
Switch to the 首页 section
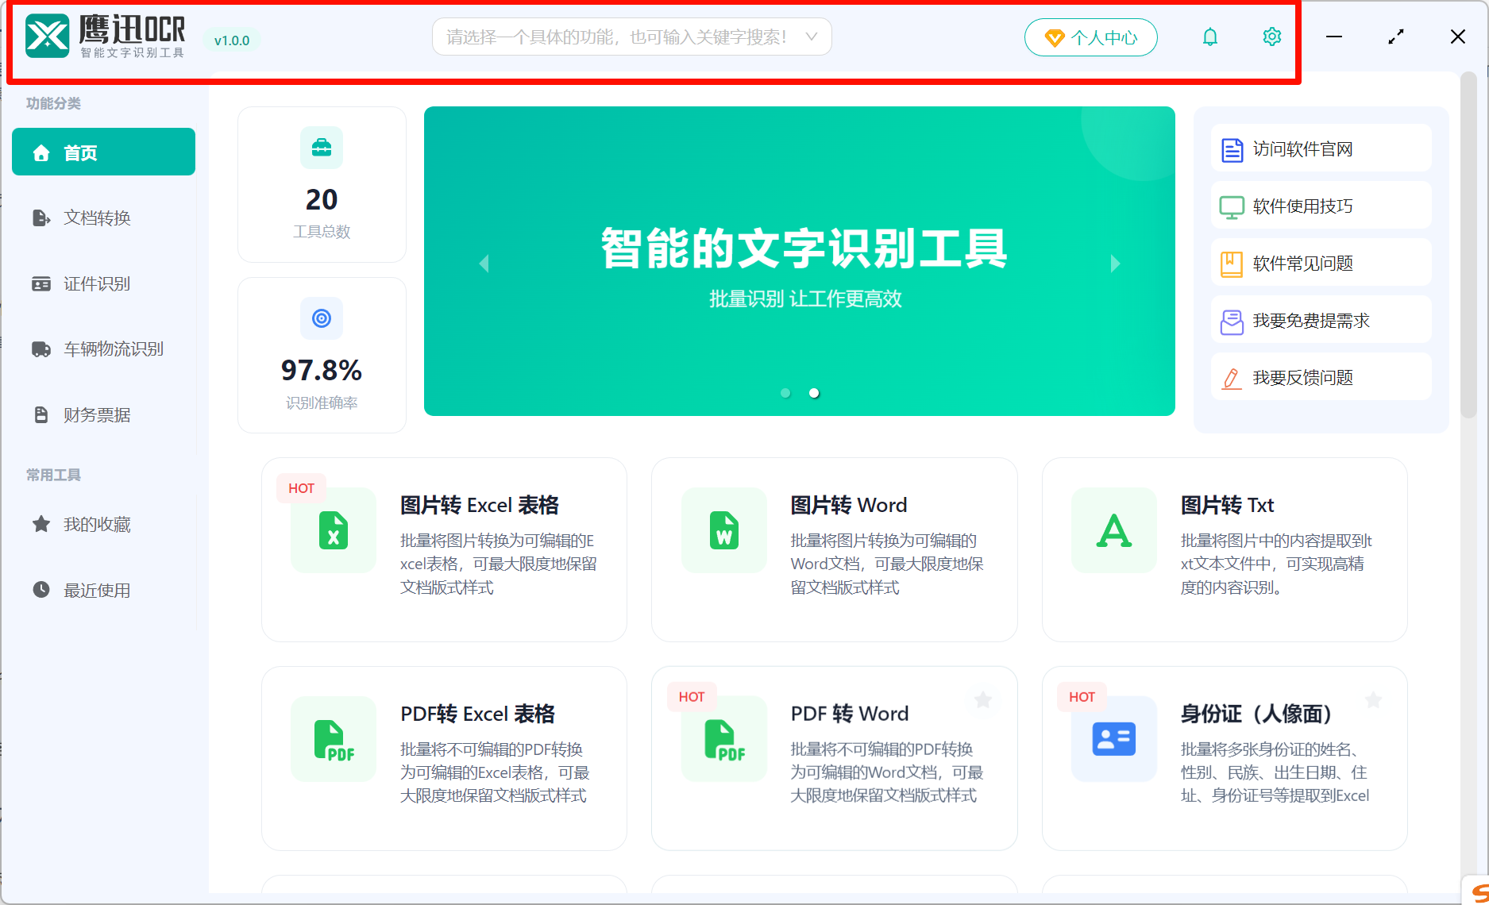(x=103, y=151)
